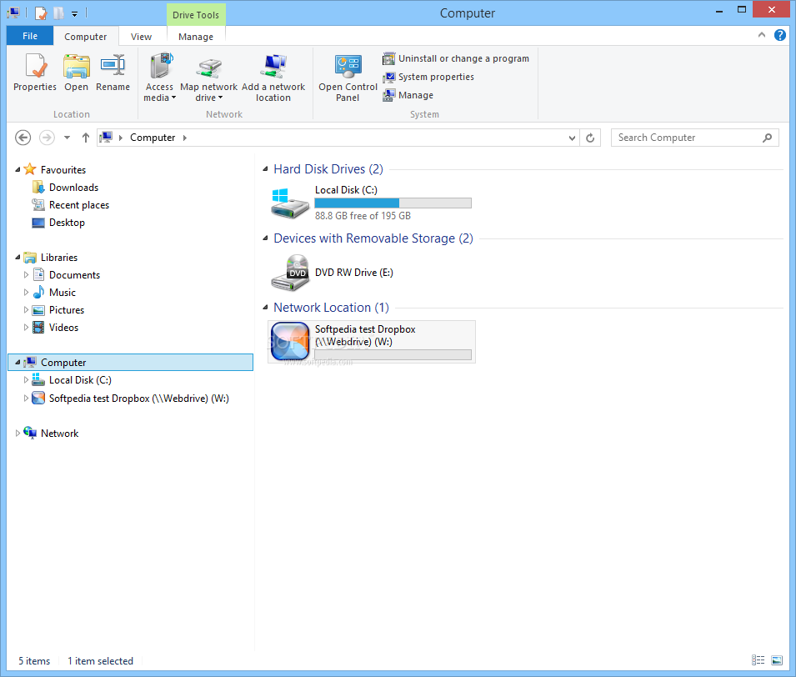
Task: Open Customize Quick Access Toolbar dropdown
Action: pyautogui.click(x=75, y=13)
